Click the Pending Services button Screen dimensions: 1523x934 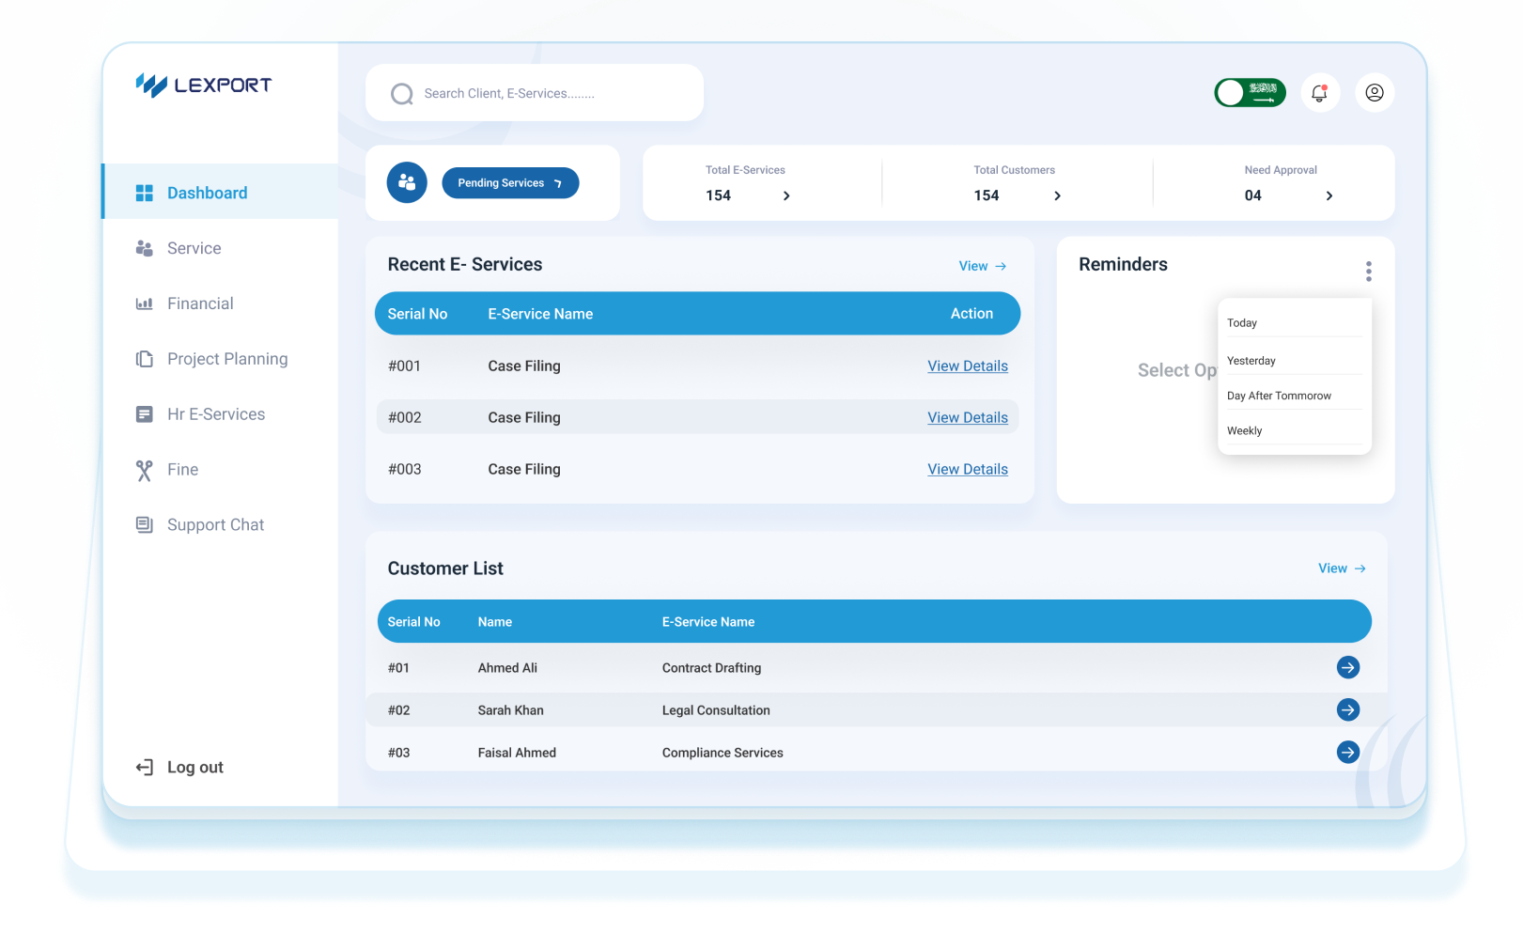[x=510, y=183]
